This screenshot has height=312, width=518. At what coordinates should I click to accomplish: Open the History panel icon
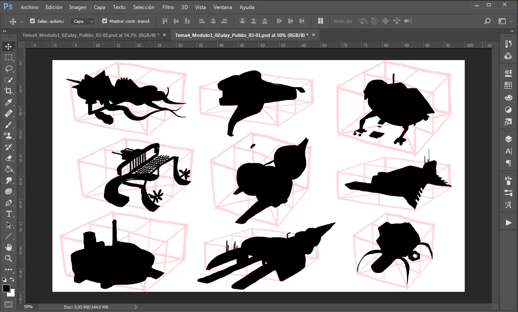tap(509, 44)
